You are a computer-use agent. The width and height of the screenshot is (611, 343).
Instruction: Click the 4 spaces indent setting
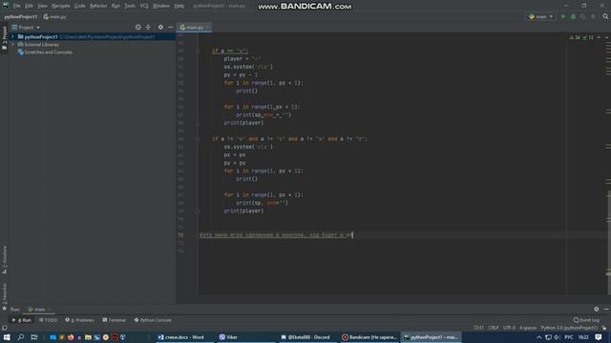(x=528, y=328)
